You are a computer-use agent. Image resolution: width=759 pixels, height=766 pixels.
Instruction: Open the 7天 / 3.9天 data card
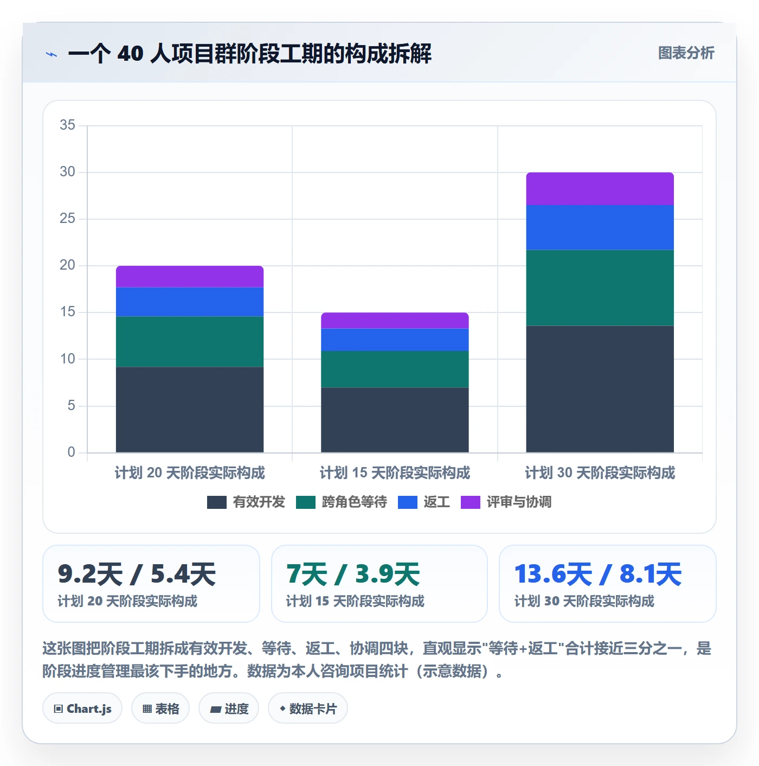click(x=379, y=584)
